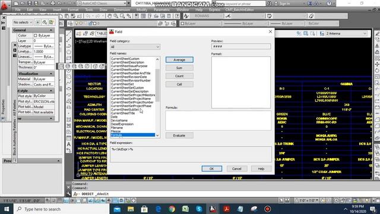Select Formula in Field names list
The width and height of the screenshot is (380, 214).
(132, 135)
